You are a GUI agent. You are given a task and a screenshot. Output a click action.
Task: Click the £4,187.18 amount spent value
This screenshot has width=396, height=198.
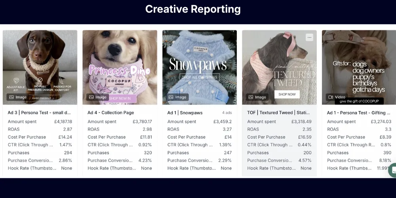pyautogui.click(x=63, y=122)
